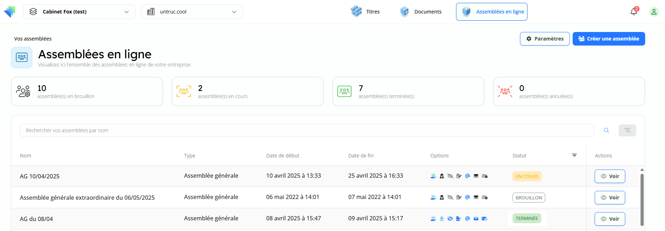
Task: Toggle the crossed-eye icon for Assemblée générale extraordinaire
Action: (450, 197)
